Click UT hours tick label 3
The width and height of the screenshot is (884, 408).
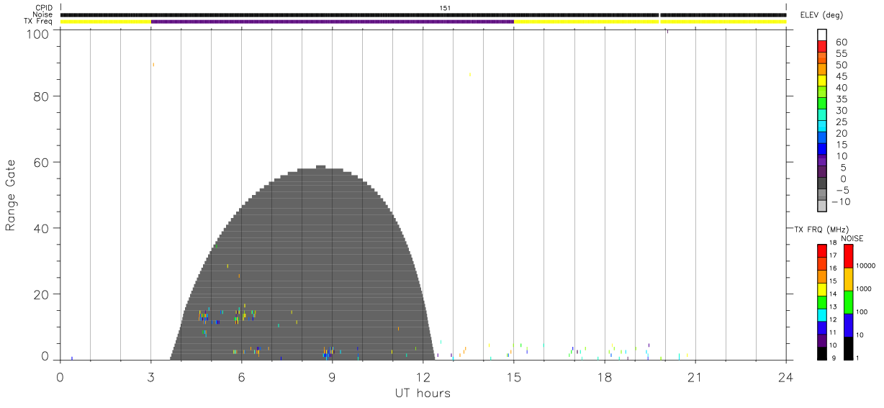[150, 376]
